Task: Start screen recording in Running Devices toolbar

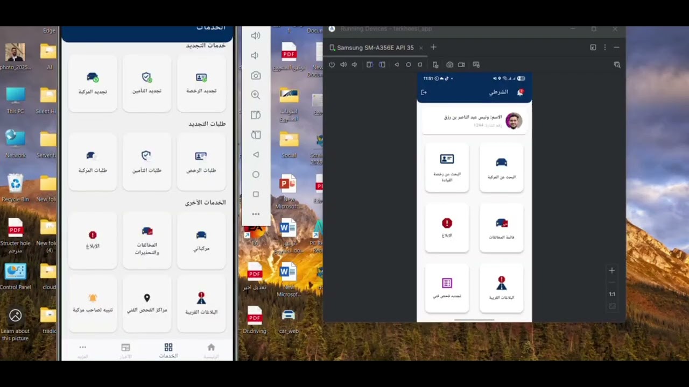Action: point(461,64)
